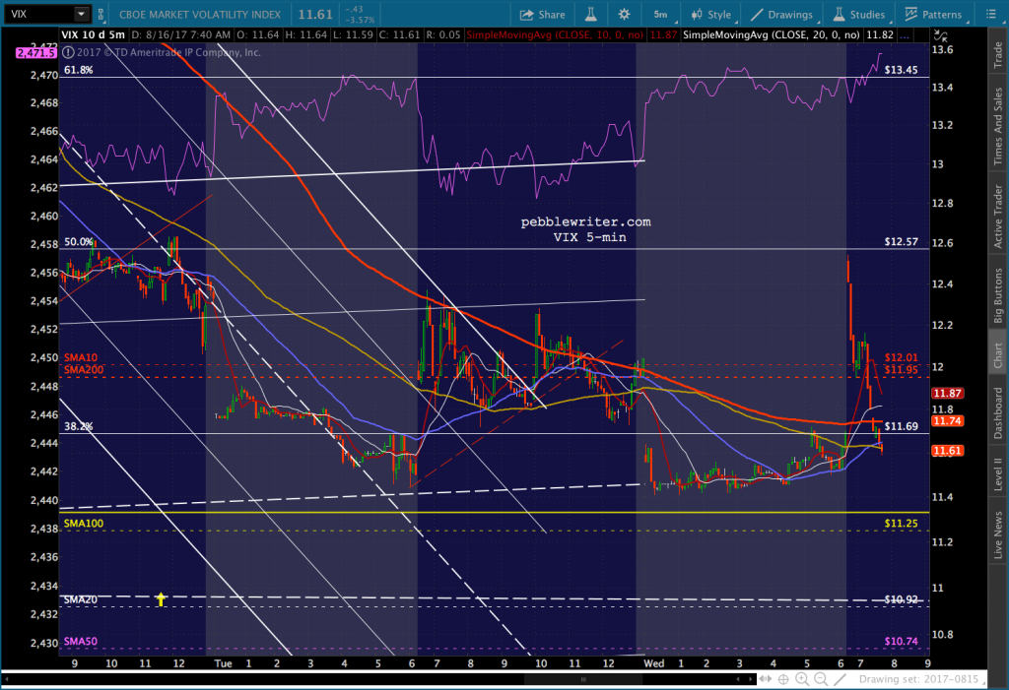Open the symbol selector dropdown arrow

click(x=81, y=14)
